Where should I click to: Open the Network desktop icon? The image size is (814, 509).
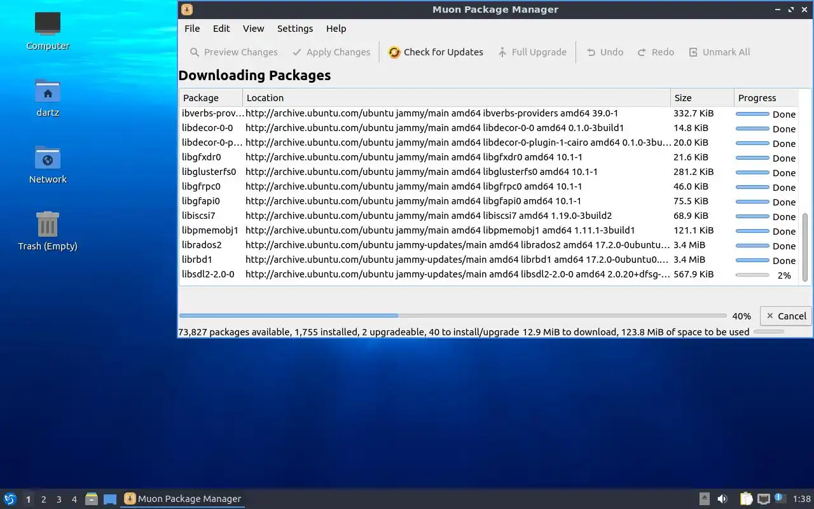coord(48,164)
